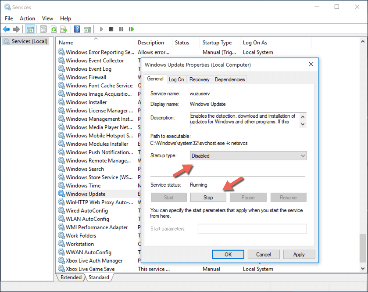Image resolution: width=368 pixels, height=292 pixels.
Task: Click the gear icon of Windows Time
Action: pyautogui.click(x=61, y=185)
